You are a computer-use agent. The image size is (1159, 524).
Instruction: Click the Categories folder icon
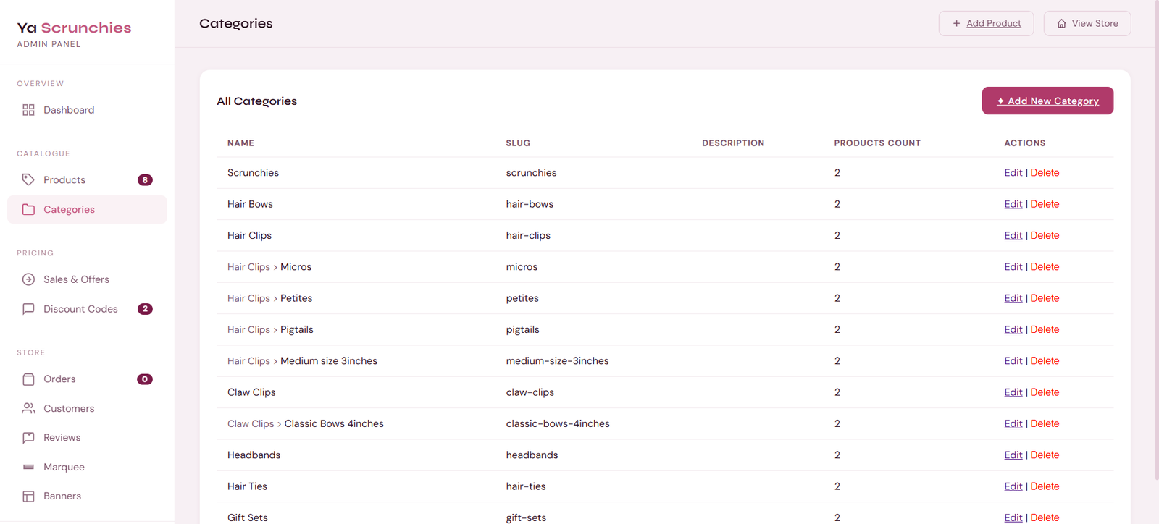pos(28,209)
